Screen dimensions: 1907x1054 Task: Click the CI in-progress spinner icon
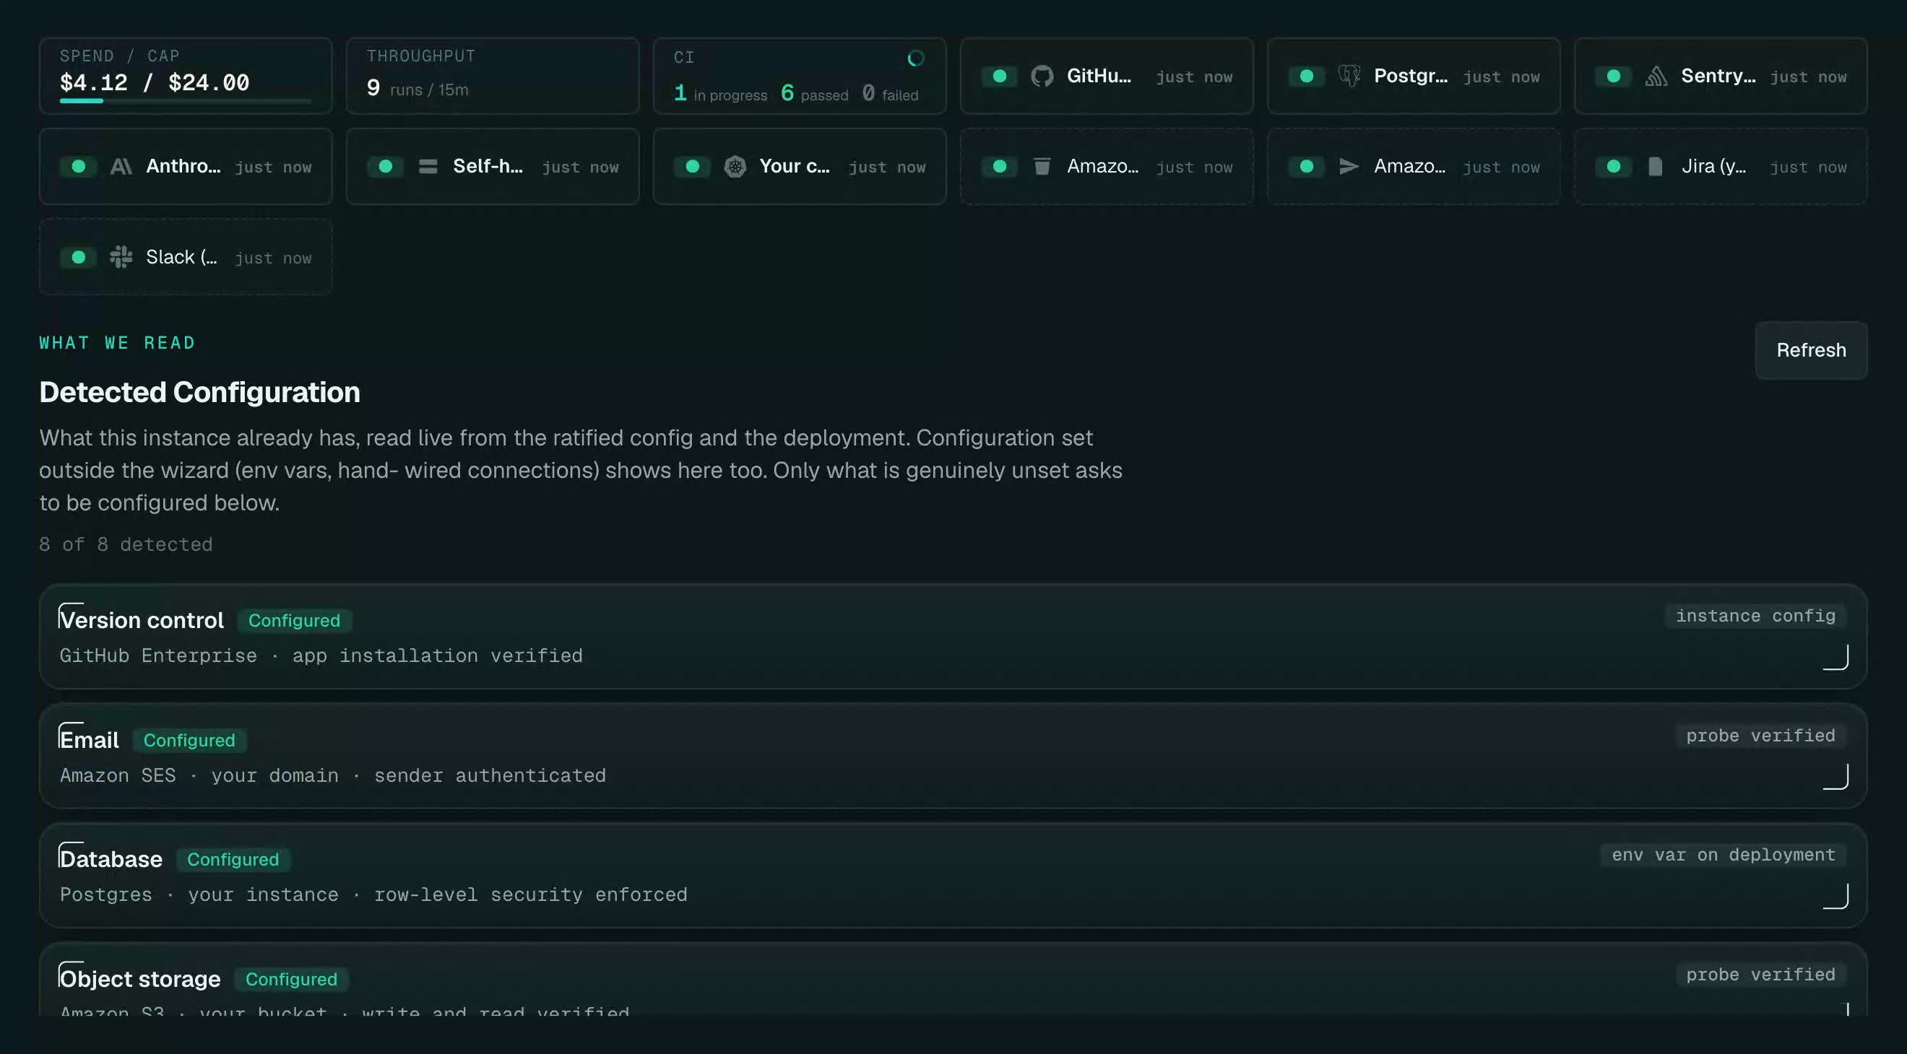point(916,58)
